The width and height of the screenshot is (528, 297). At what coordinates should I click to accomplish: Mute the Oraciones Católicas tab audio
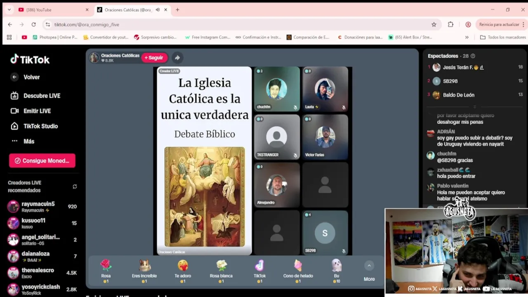tap(158, 10)
